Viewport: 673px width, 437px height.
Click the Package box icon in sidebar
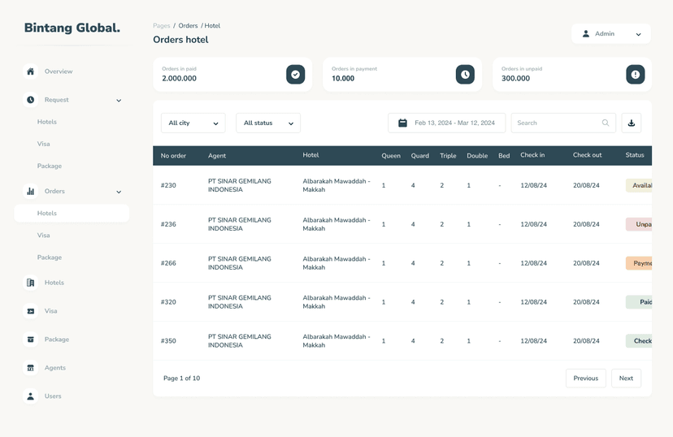tap(30, 340)
